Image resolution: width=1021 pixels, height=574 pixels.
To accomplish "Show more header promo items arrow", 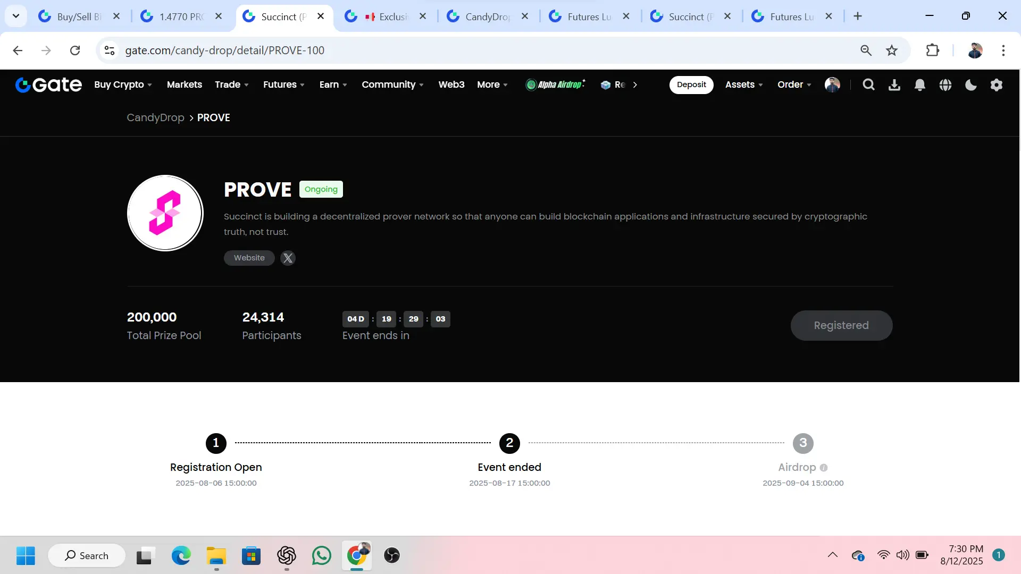I will coord(635,85).
